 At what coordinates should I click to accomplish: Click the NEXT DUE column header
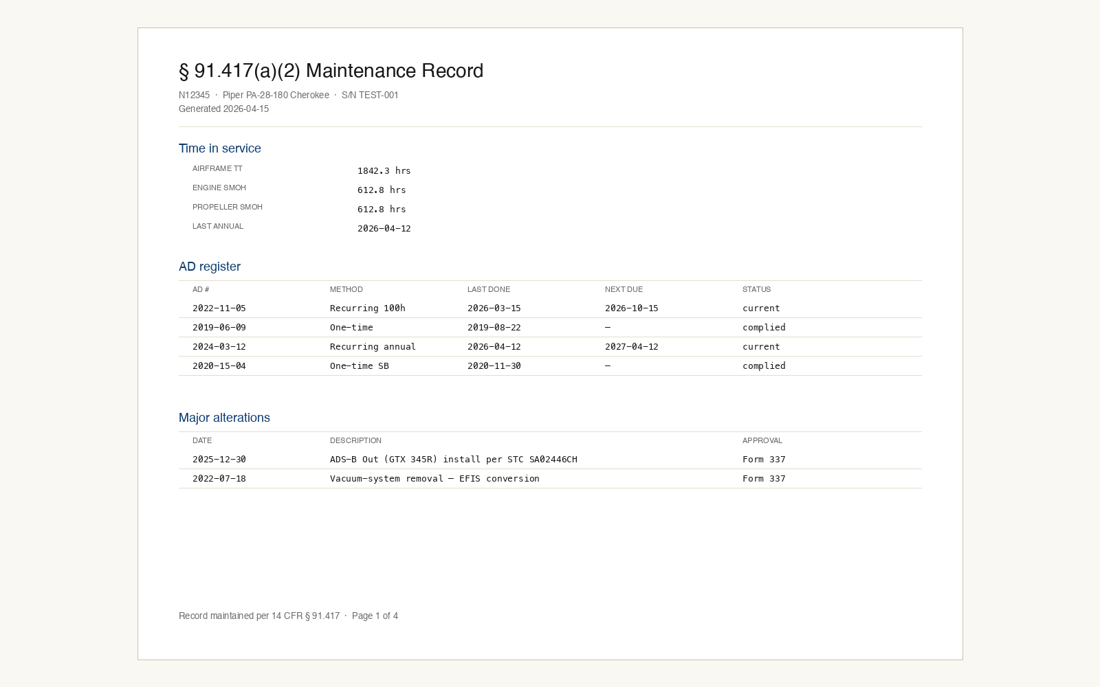point(624,289)
